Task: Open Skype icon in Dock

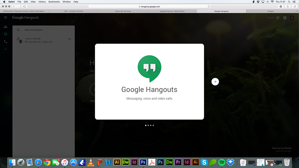Action: [x=204, y=162]
